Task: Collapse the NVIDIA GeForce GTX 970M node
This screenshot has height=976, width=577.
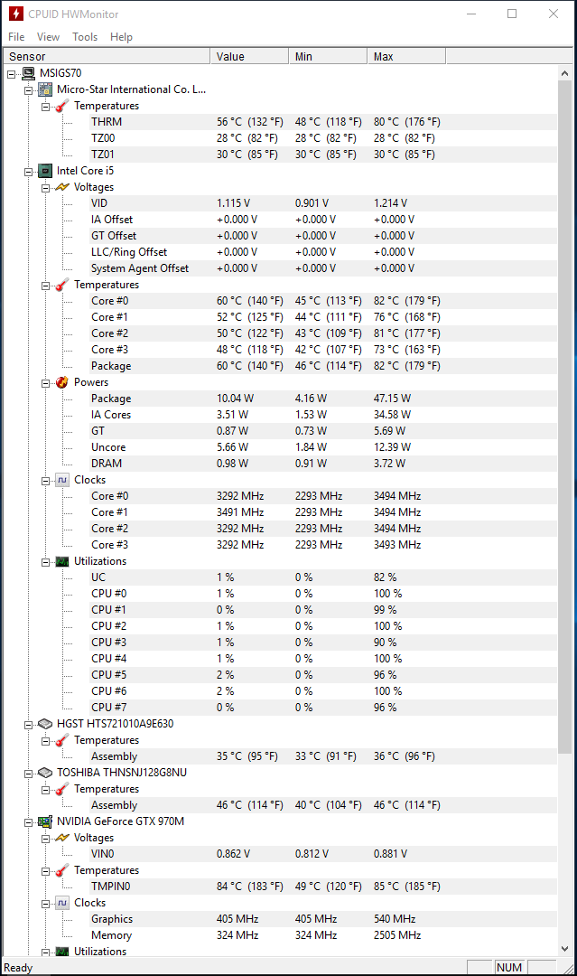Action: [x=29, y=822]
